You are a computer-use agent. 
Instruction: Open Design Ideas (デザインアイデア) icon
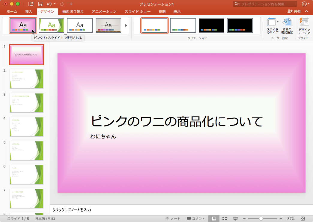point(304,25)
